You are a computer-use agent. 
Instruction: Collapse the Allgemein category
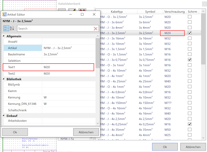[4, 36]
